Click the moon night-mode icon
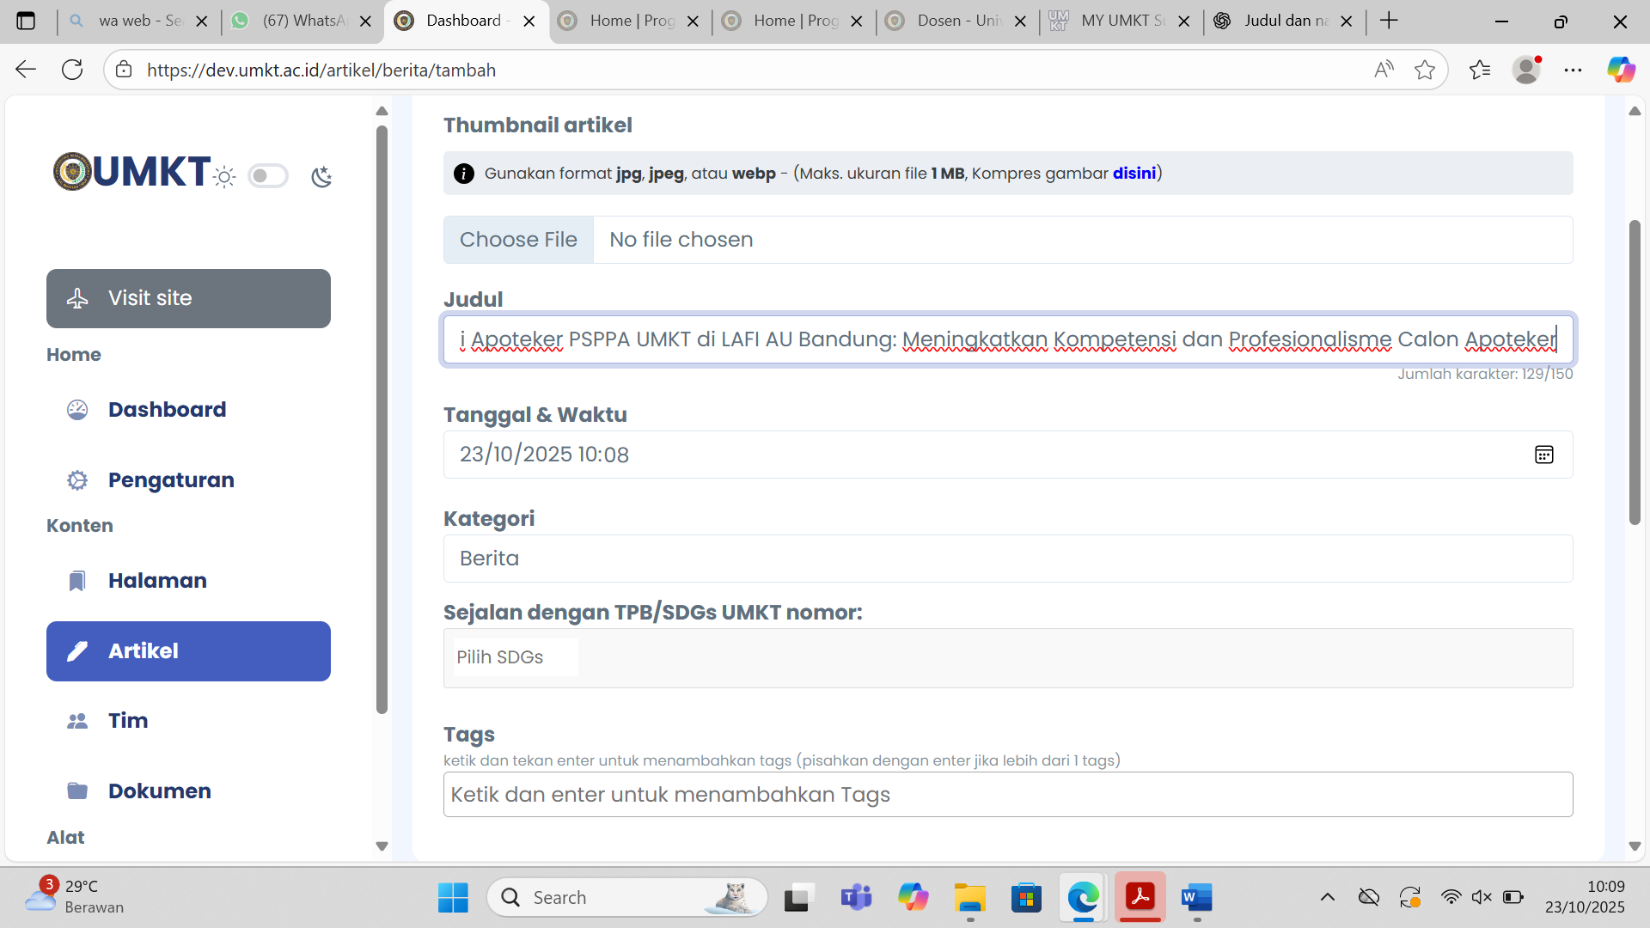 click(x=321, y=177)
